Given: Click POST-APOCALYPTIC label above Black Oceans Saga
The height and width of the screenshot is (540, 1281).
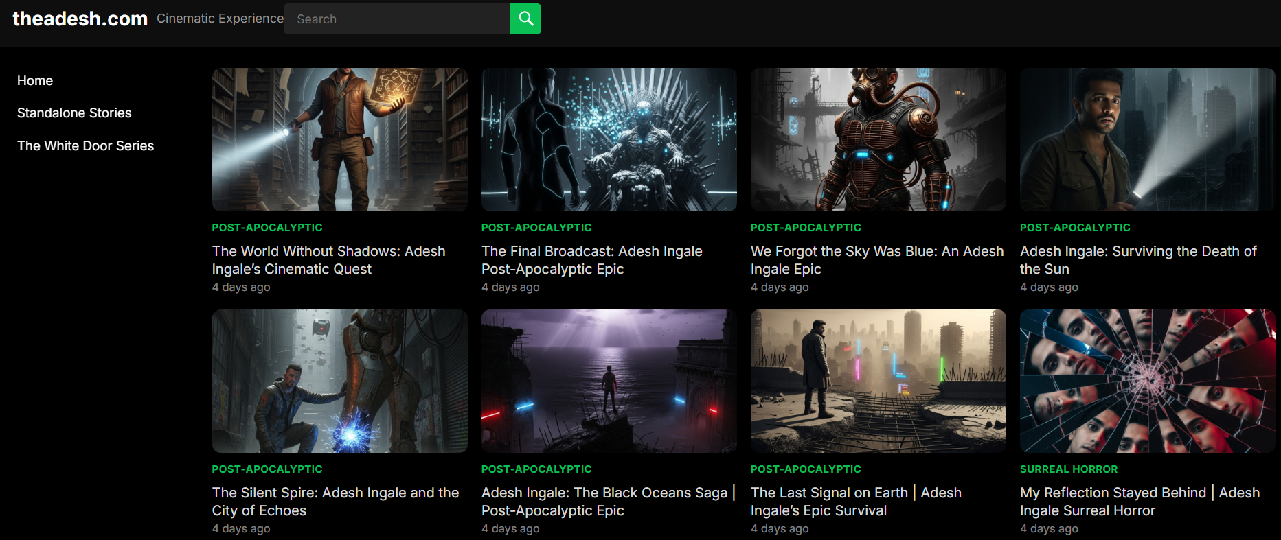Looking at the screenshot, I should click(x=536, y=469).
